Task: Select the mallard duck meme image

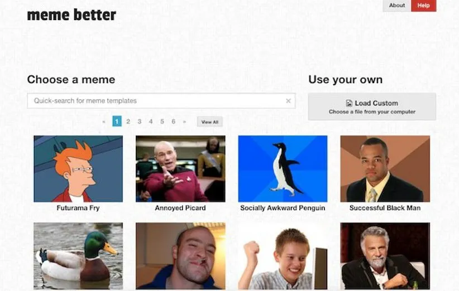Action: (78, 256)
